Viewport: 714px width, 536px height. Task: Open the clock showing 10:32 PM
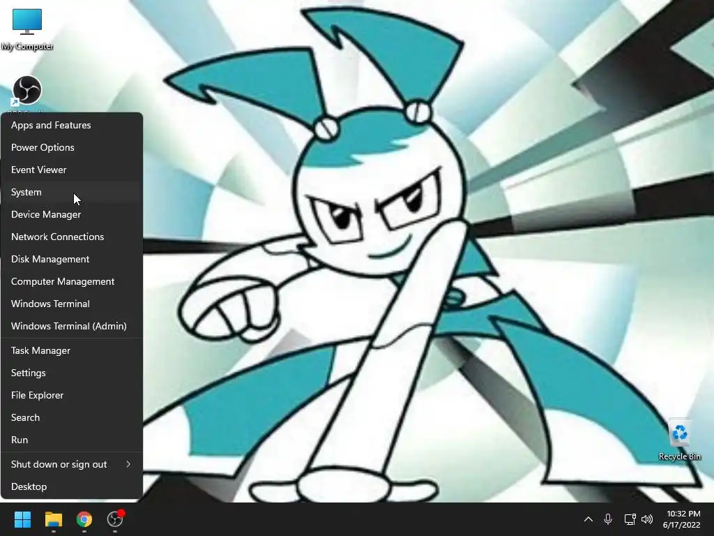point(682,519)
